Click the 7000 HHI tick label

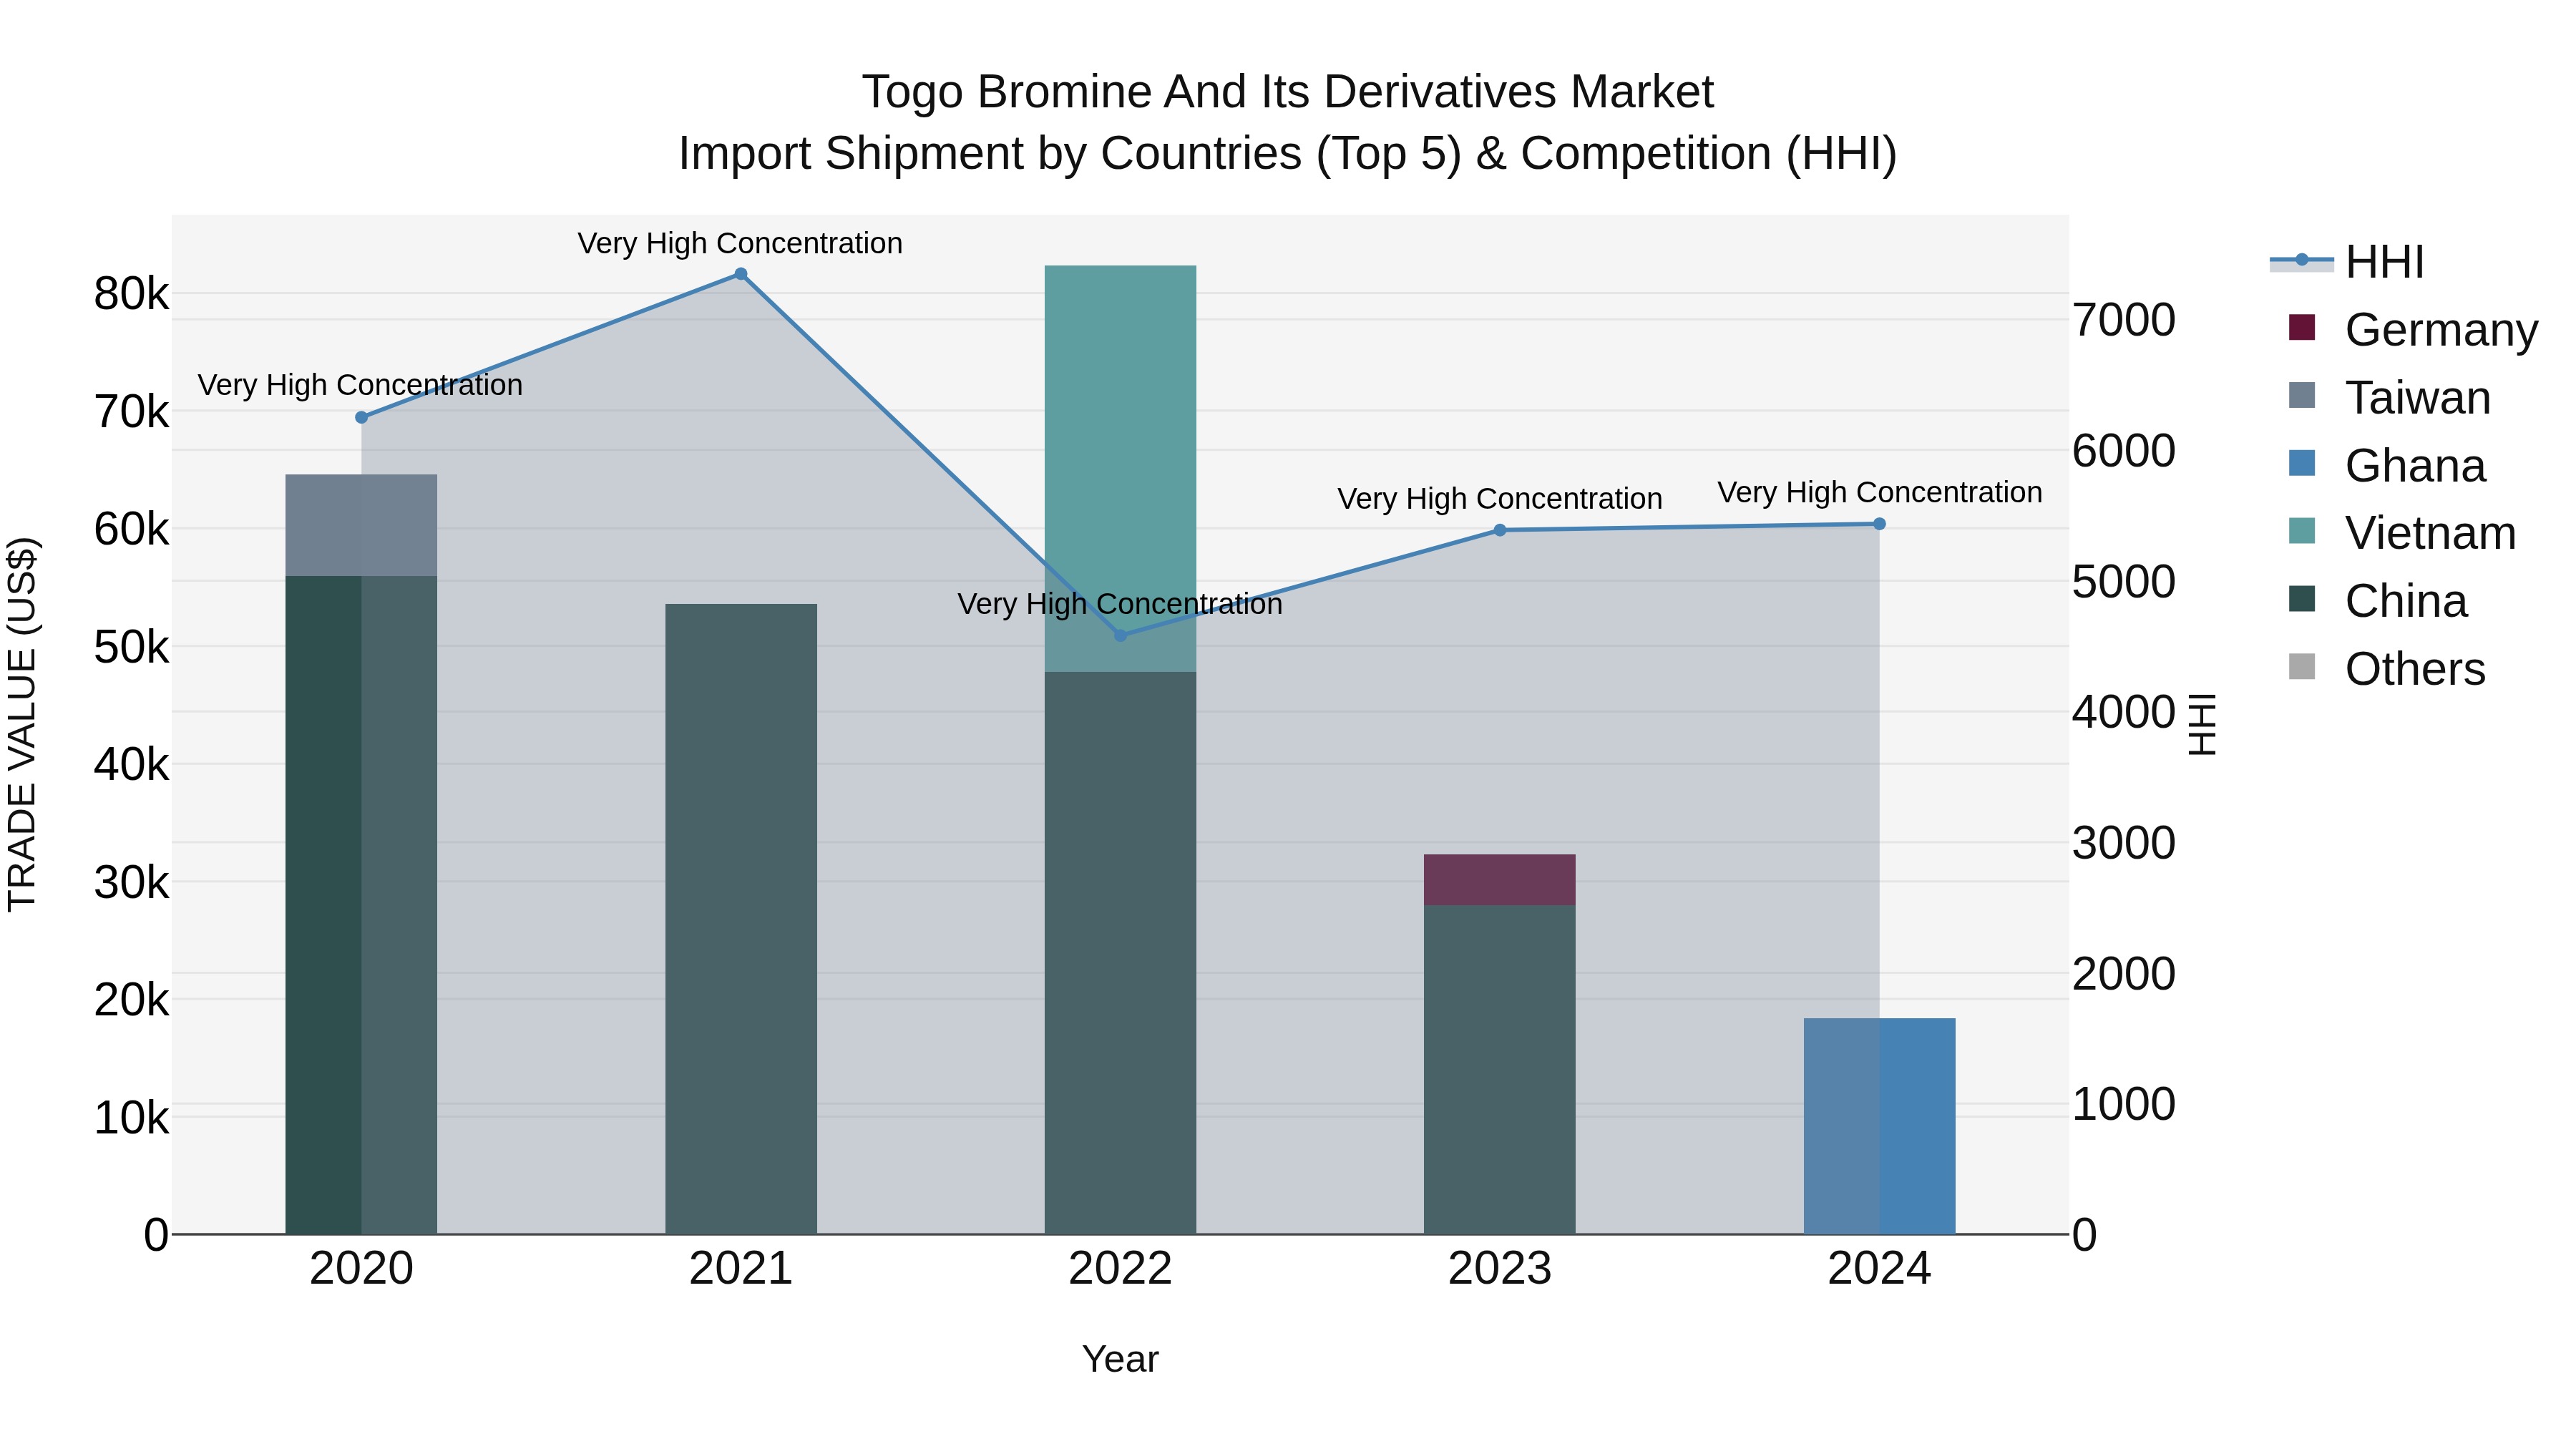pyautogui.click(x=2124, y=320)
